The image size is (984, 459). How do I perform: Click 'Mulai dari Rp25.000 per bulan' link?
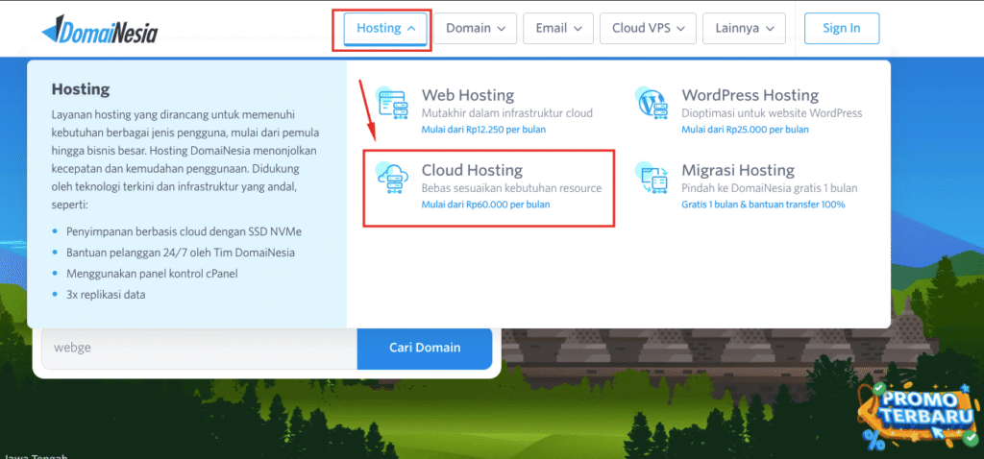tap(745, 130)
